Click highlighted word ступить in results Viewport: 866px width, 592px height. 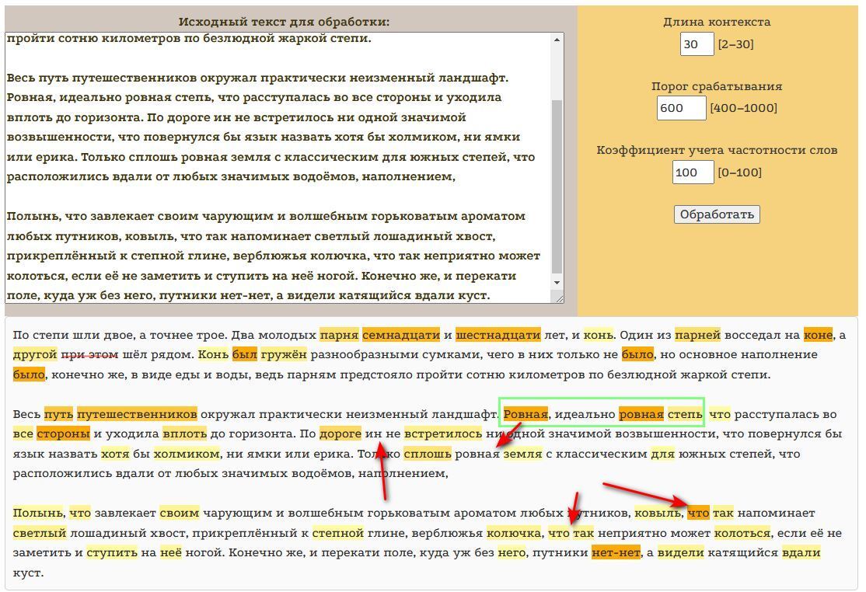click(112, 552)
